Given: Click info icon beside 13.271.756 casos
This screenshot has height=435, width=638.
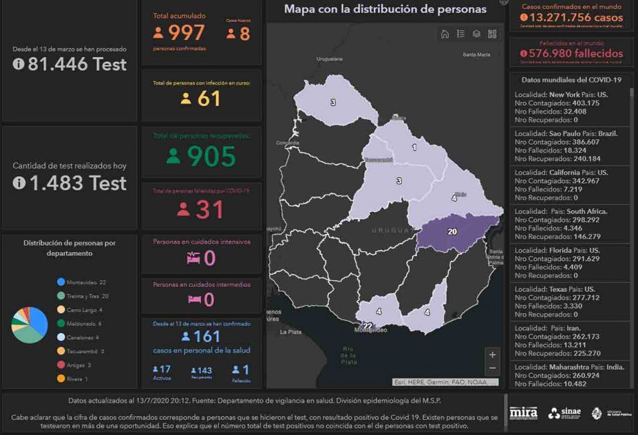Looking at the screenshot, I should pos(523,17).
